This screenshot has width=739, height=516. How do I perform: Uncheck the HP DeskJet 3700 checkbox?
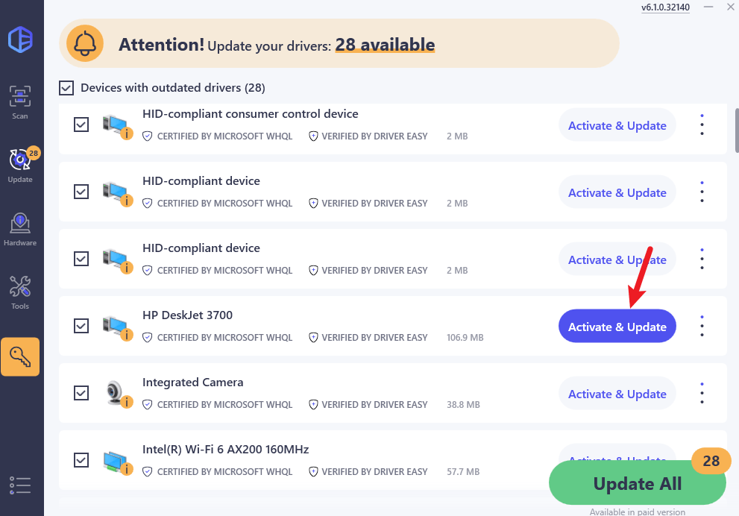(81, 326)
